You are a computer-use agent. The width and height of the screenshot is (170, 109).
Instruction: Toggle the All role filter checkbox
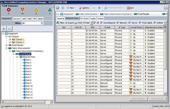pos(95,23)
